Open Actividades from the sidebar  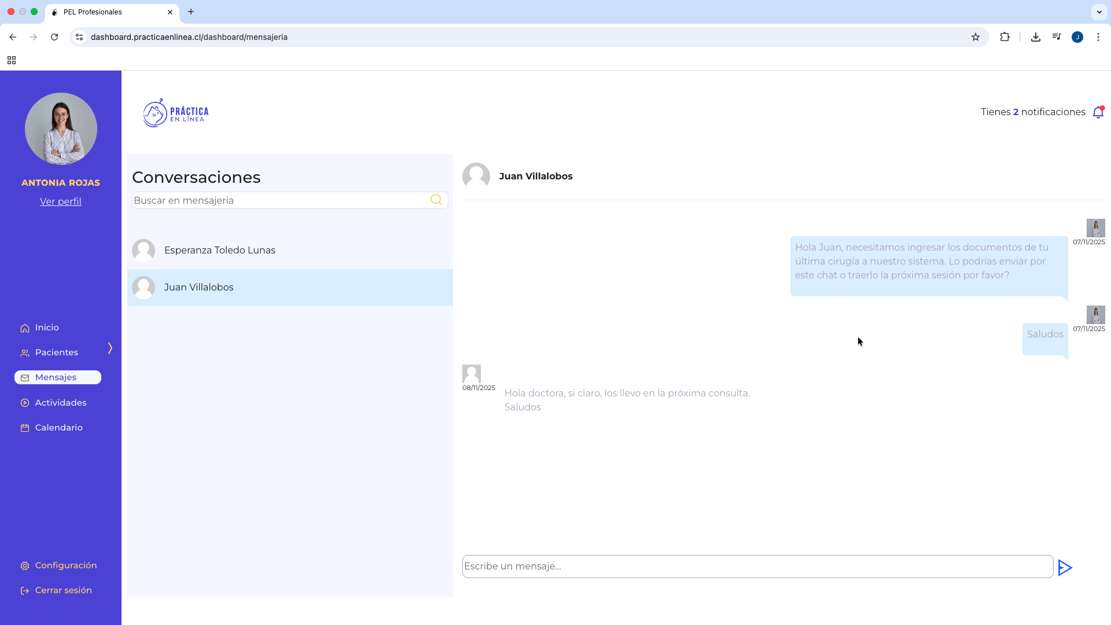coord(60,403)
